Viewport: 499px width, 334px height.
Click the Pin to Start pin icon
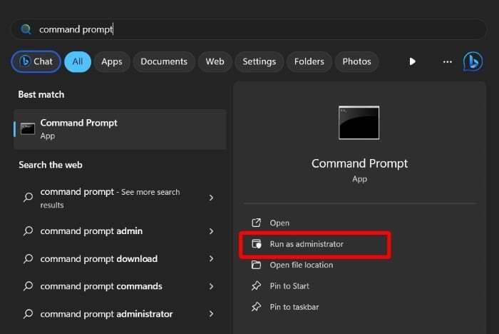[x=256, y=286]
